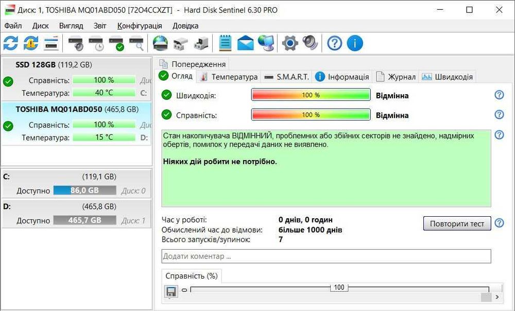Click the blue envelope e-mail icon

tap(245, 44)
